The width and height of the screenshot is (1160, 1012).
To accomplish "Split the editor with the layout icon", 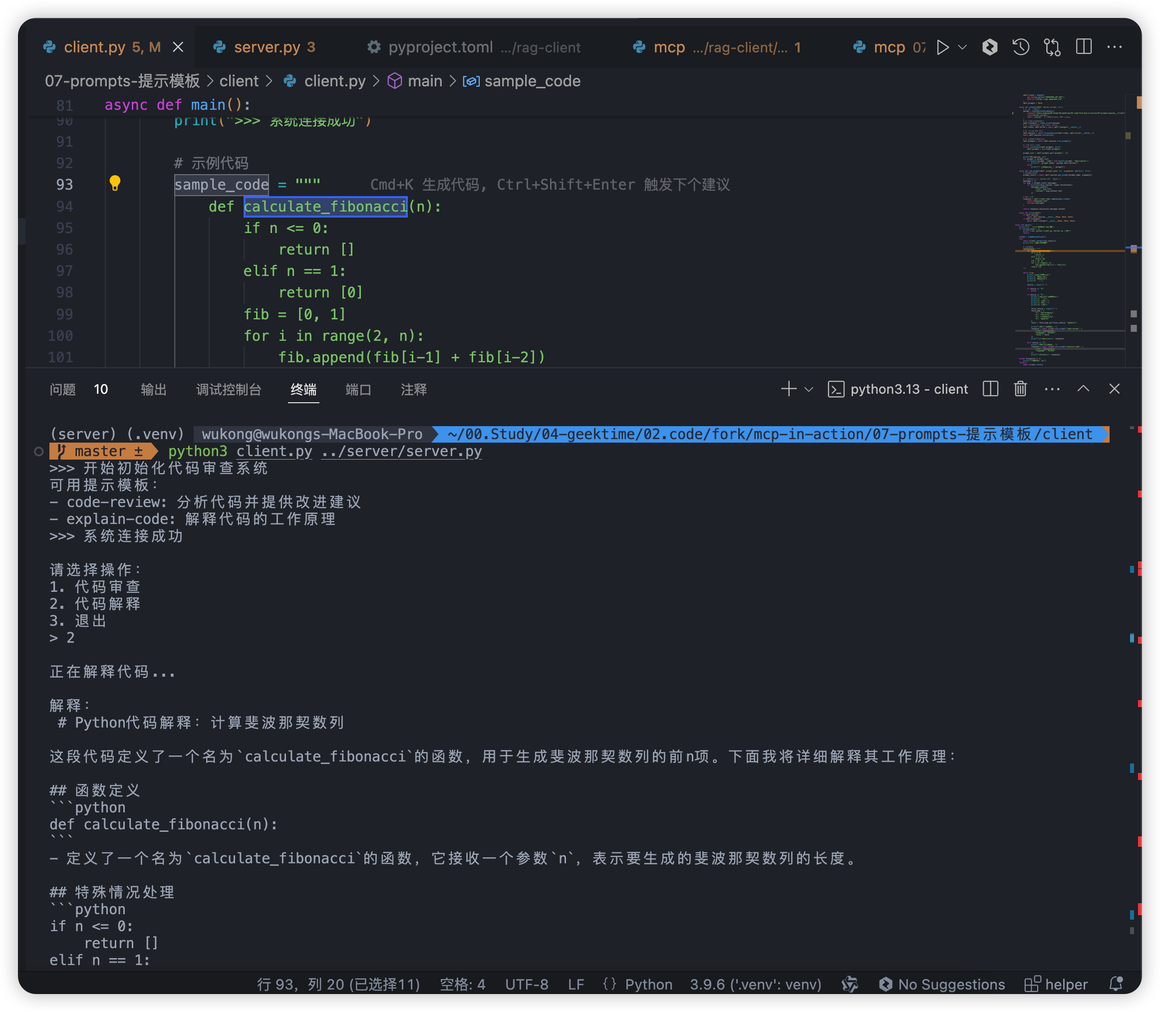I will tap(1083, 47).
